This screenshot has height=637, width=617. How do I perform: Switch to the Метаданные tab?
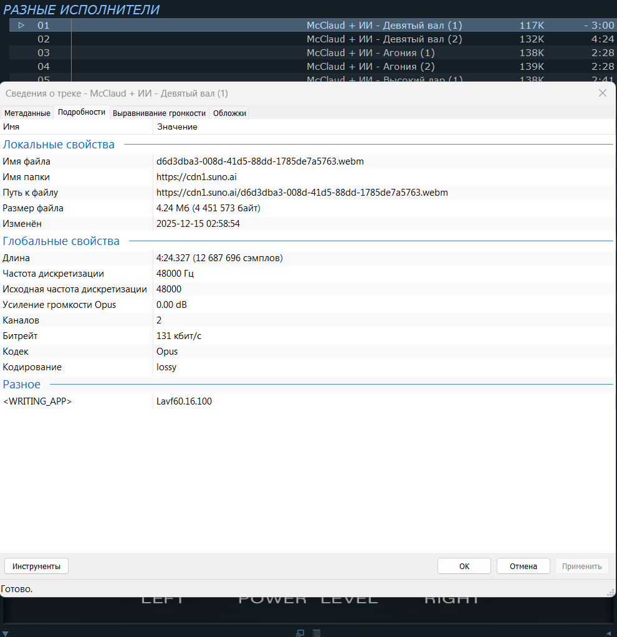tap(27, 113)
